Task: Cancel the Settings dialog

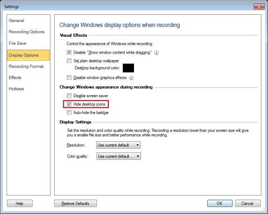Action: pyautogui.click(x=248, y=204)
